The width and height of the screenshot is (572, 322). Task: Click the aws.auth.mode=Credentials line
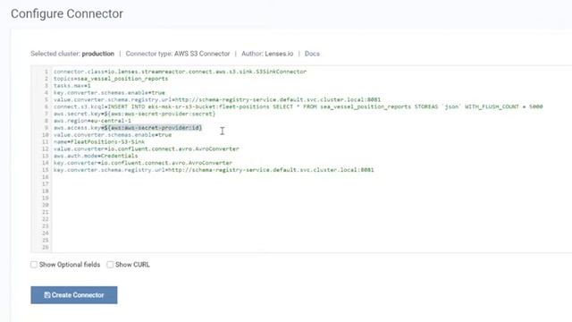click(96, 156)
